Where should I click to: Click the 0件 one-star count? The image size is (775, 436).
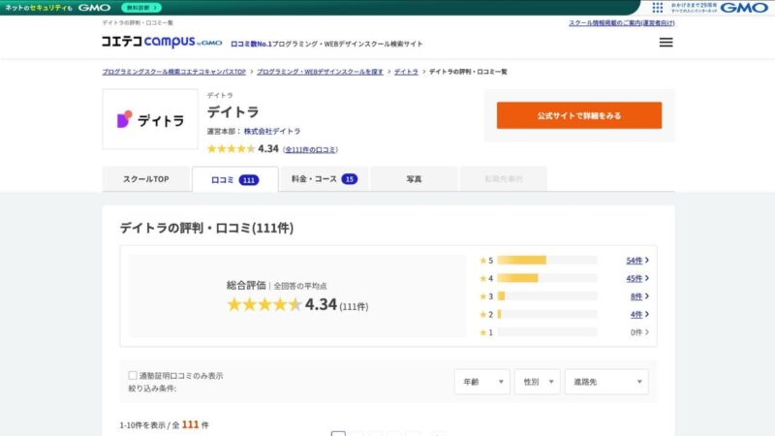tap(636, 332)
